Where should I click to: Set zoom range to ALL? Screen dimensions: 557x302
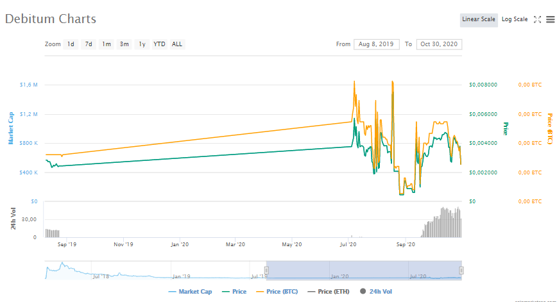click(x=177, y=44)
